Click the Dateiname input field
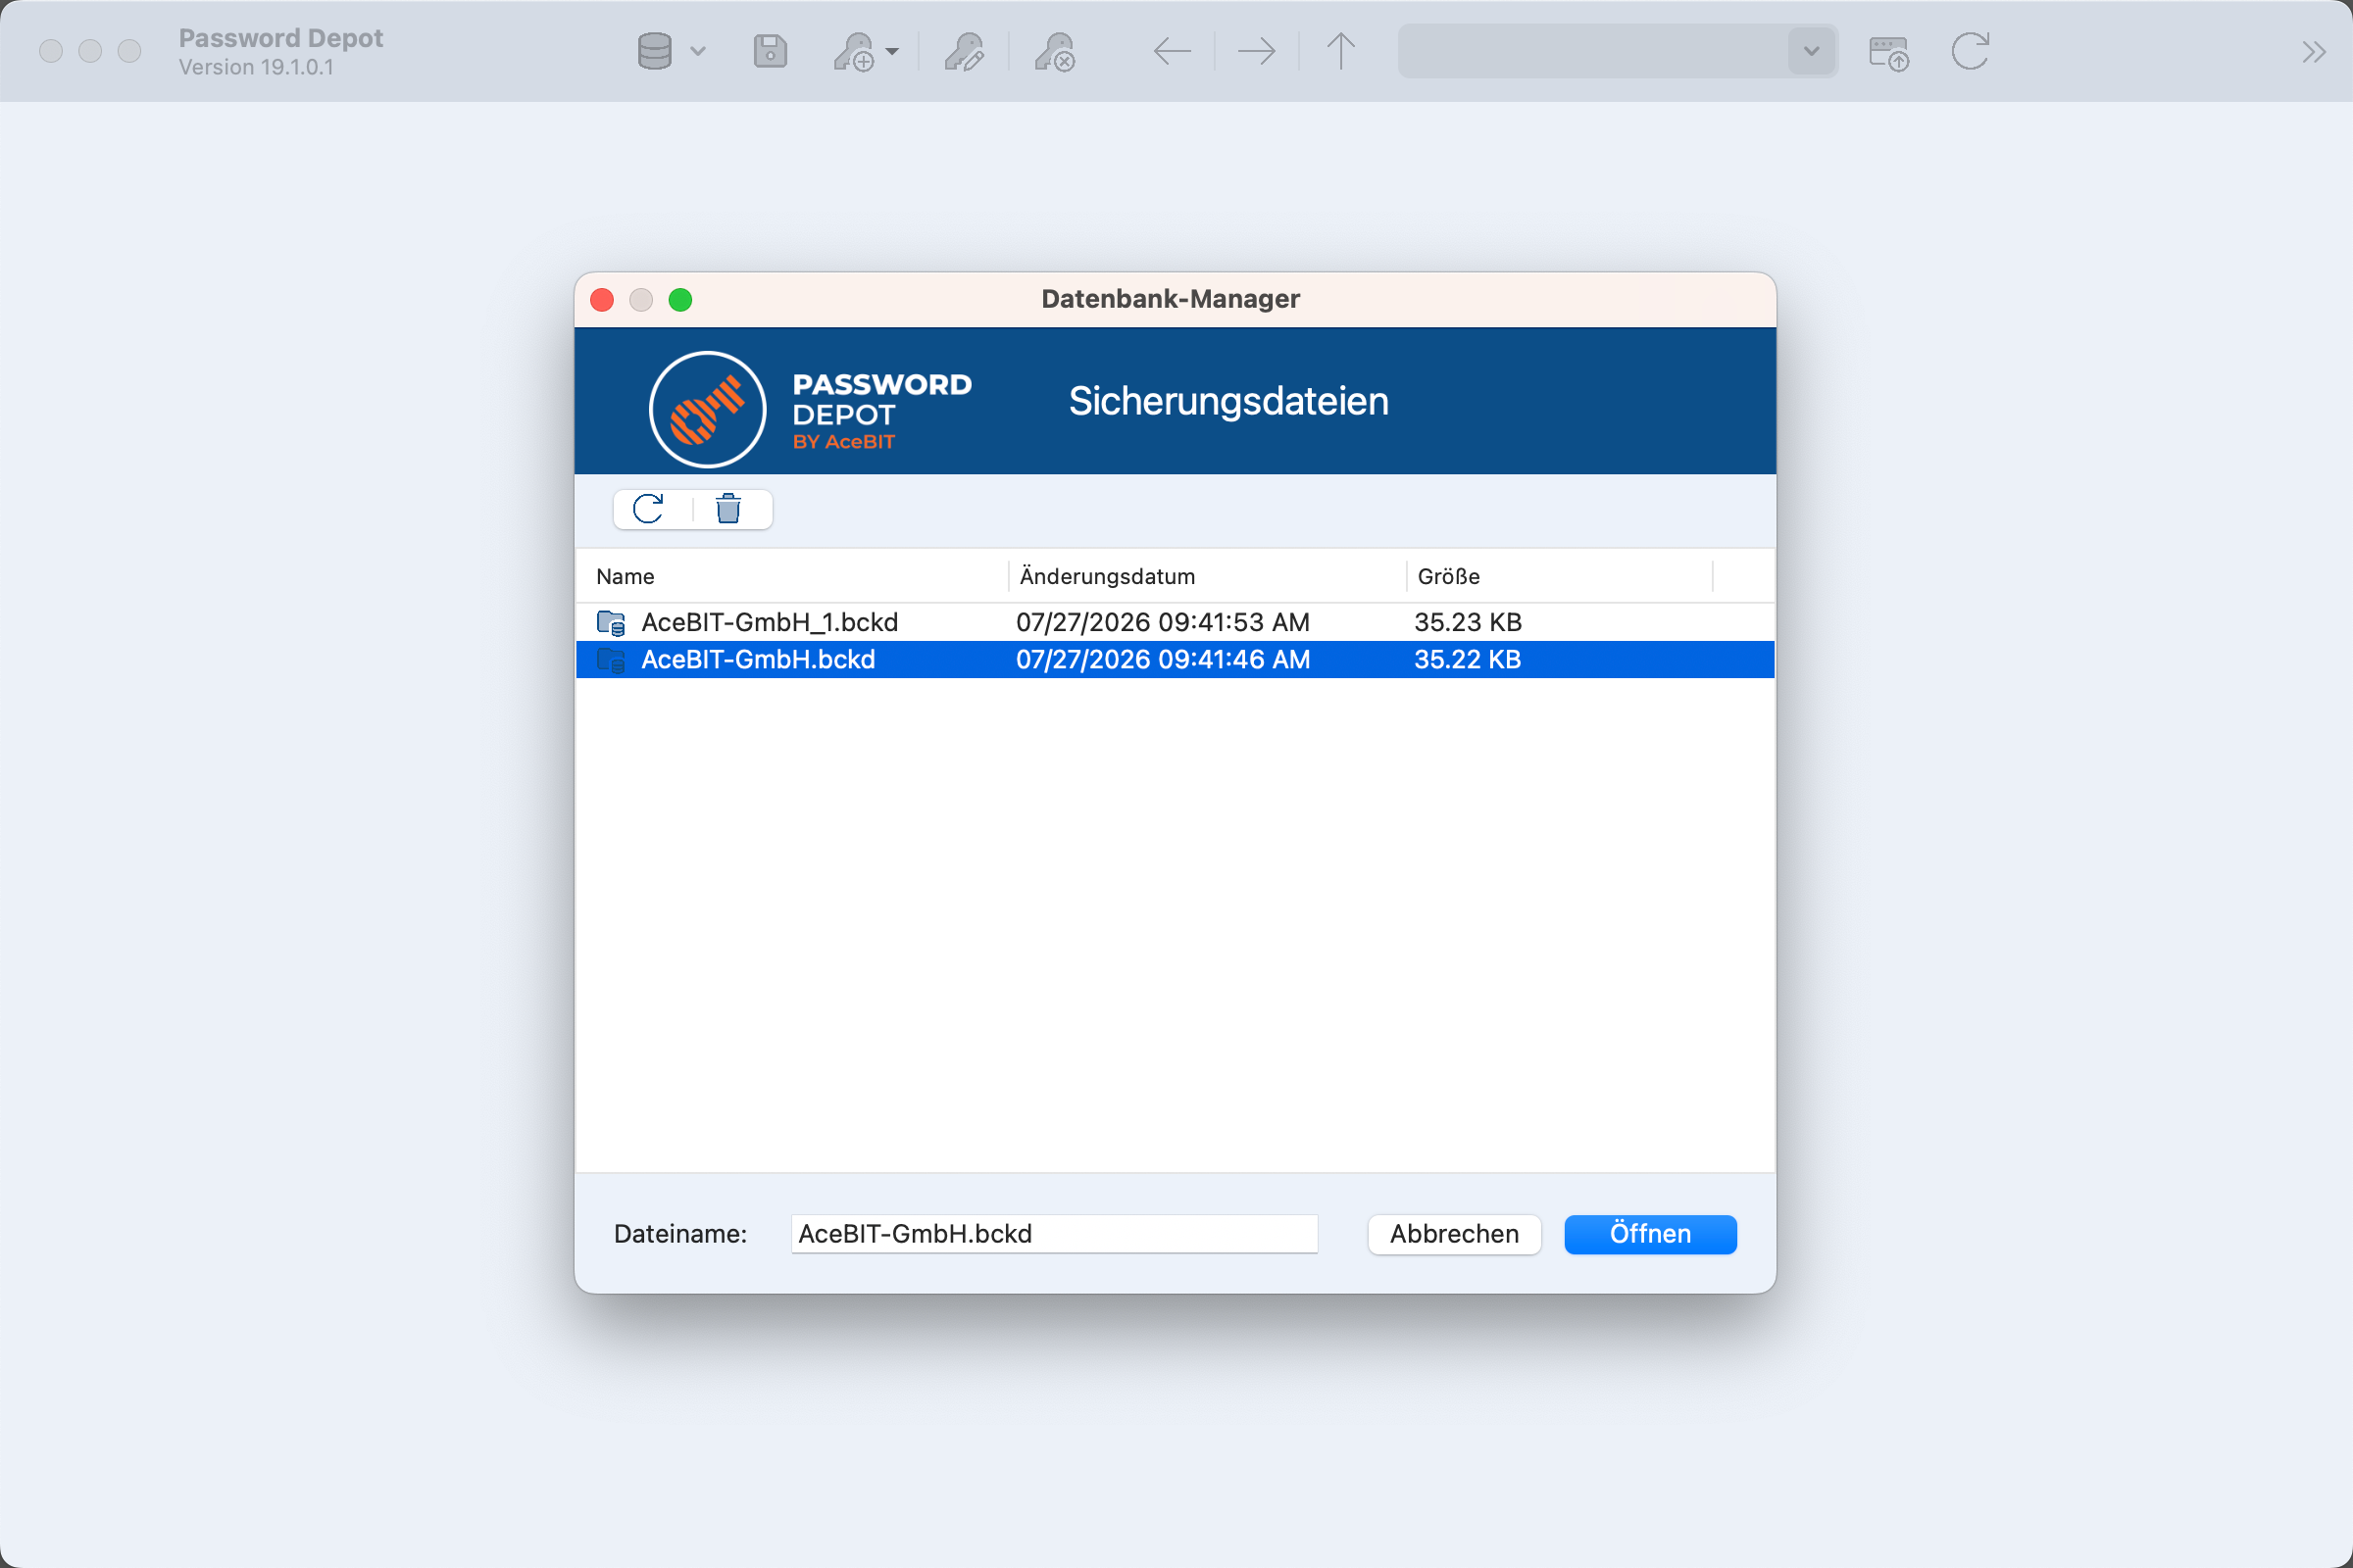The width and height of the screenshot is (2353, 1568). point(1055,1233)
